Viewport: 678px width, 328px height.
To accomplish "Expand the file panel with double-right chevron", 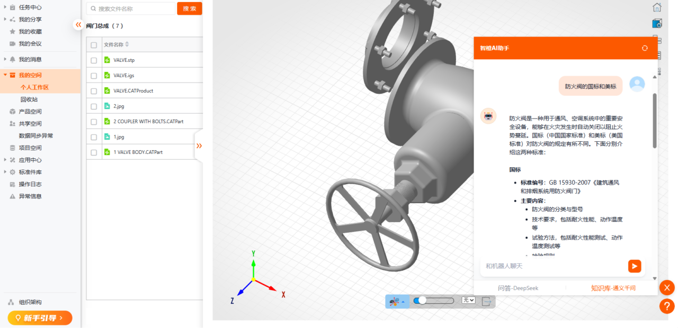I will (x=199, y=145).
